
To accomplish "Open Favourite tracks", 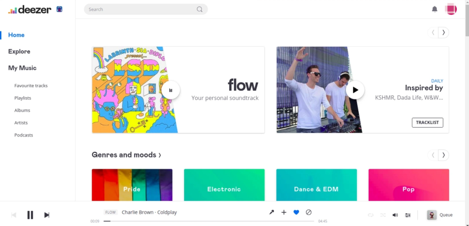I will click(x=31, y=85).
